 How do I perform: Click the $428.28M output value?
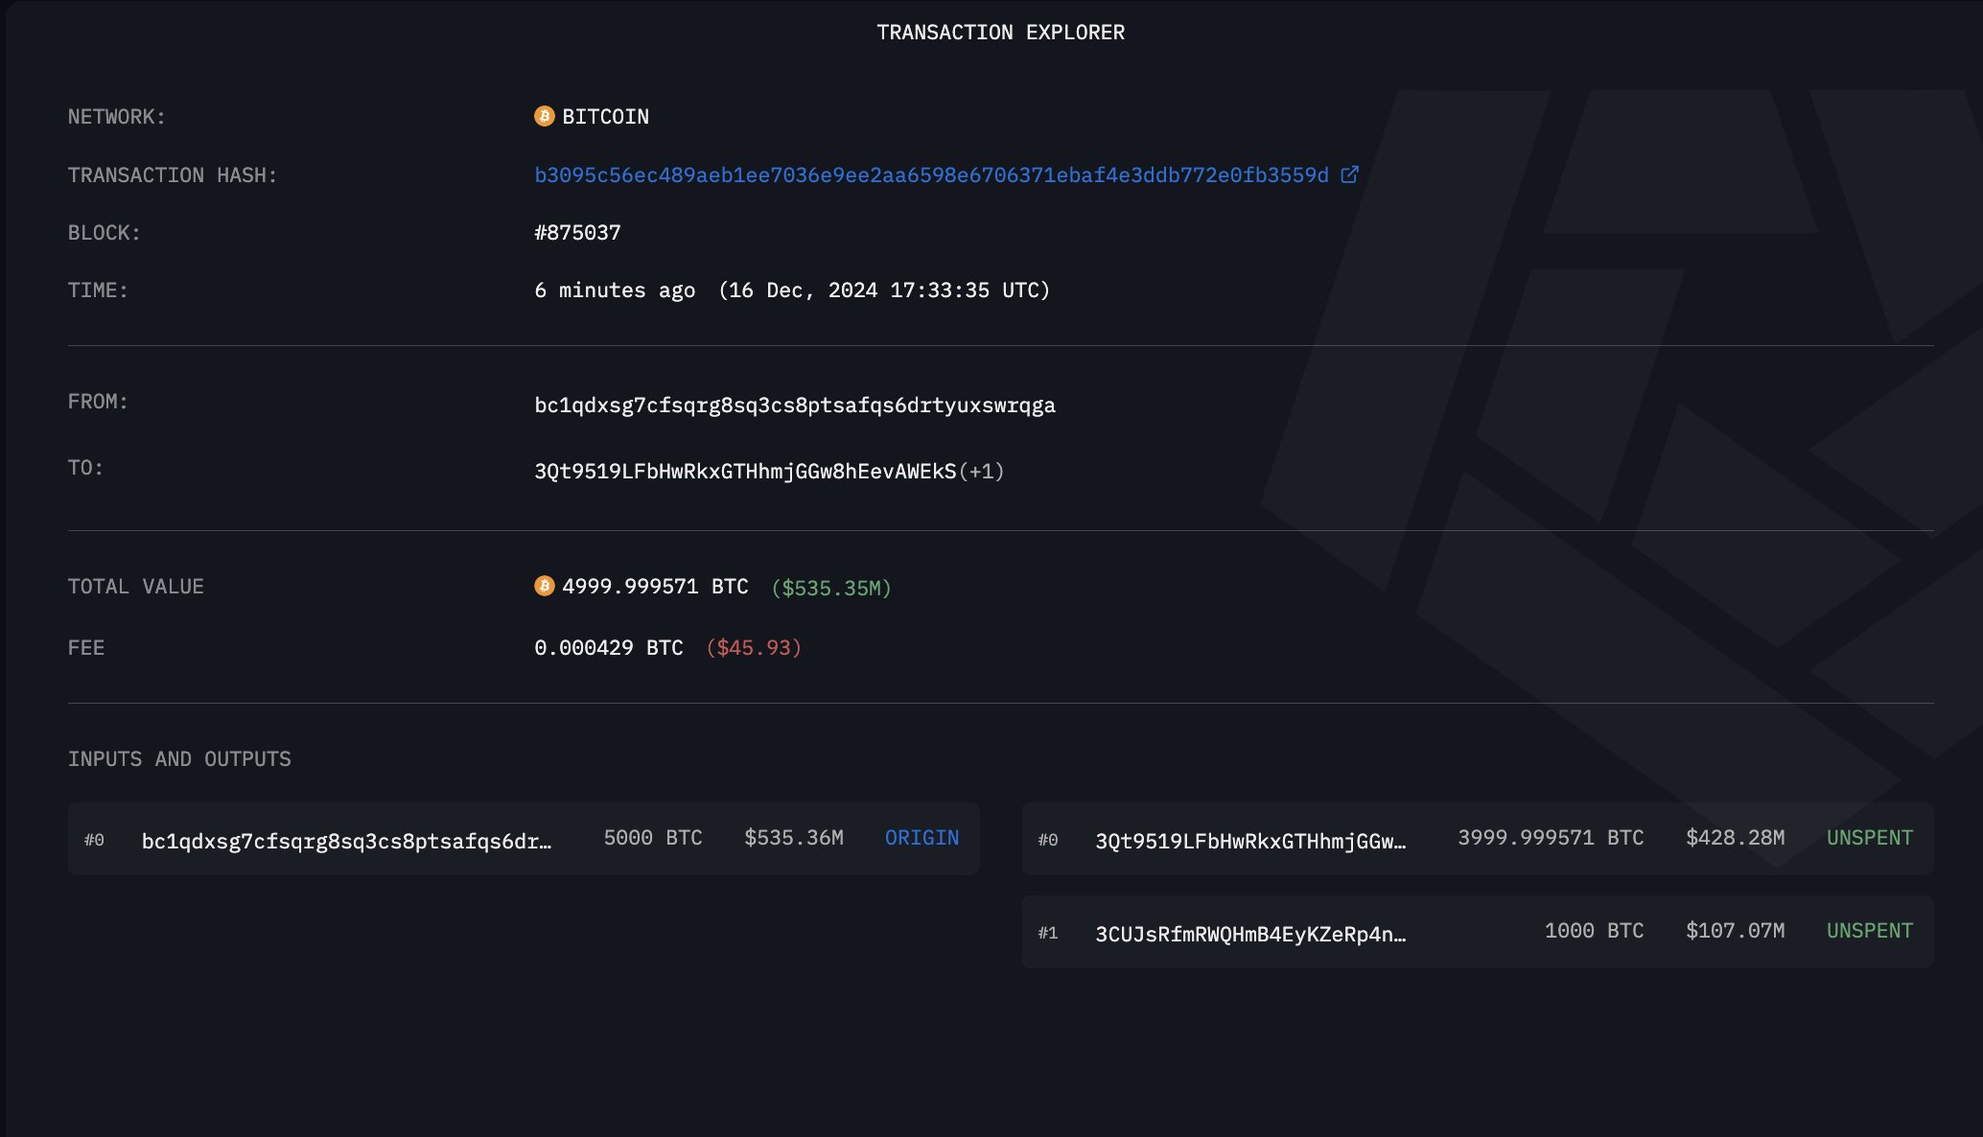[1736, 838]
